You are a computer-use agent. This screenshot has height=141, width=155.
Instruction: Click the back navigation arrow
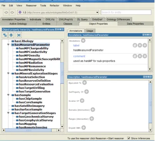[6, 12]
